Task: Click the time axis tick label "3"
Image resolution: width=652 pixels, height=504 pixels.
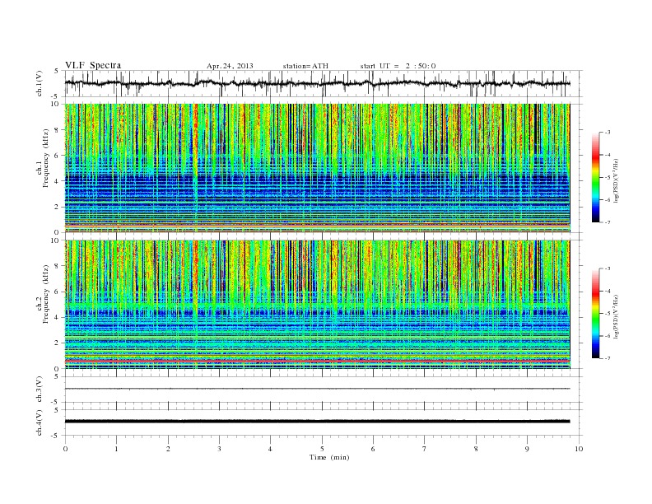Action: (x=219, y=449)
